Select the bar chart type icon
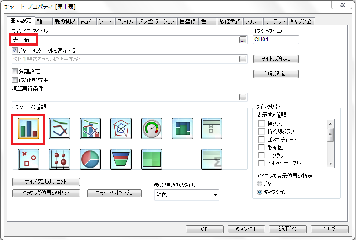Viewport: 356px width, 240px height. (29, 129)
